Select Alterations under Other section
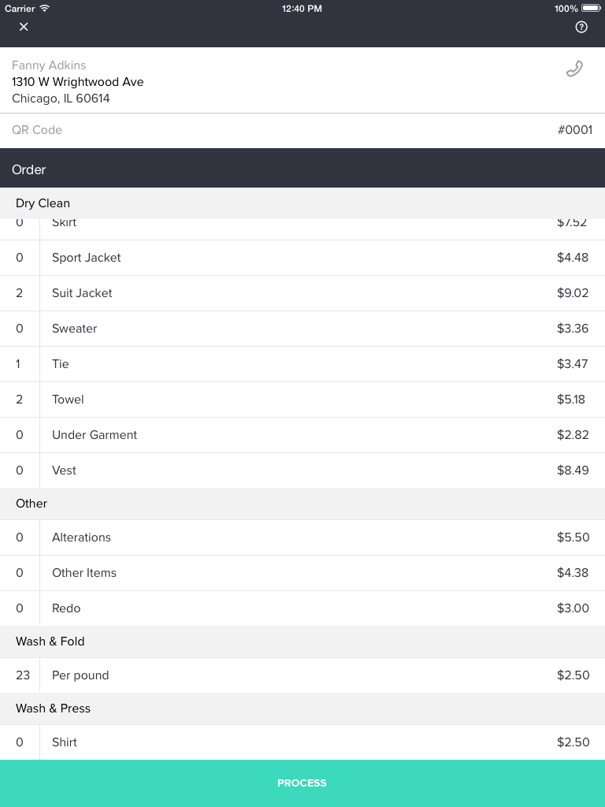The height and width of the screenshot is (807, 605). pyautogui.click(x=302, y=537)
